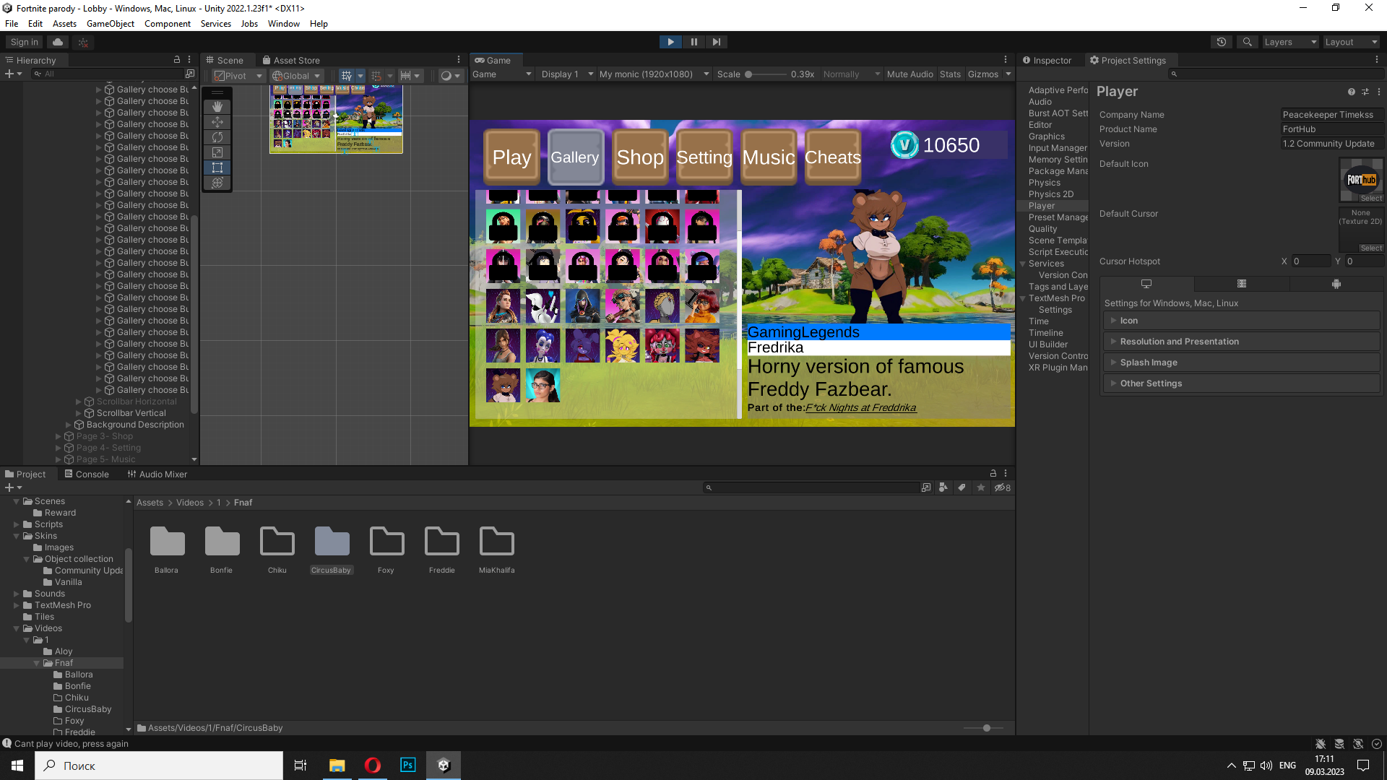
Task: Click the activity checkmark icon in status bar
Action: click(1377, 744)
